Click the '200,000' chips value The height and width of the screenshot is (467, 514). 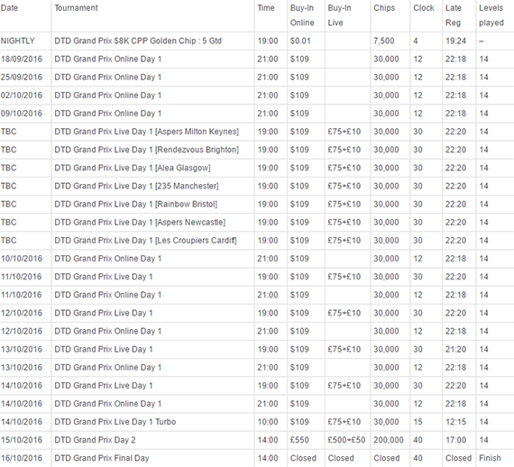[389, 440]
